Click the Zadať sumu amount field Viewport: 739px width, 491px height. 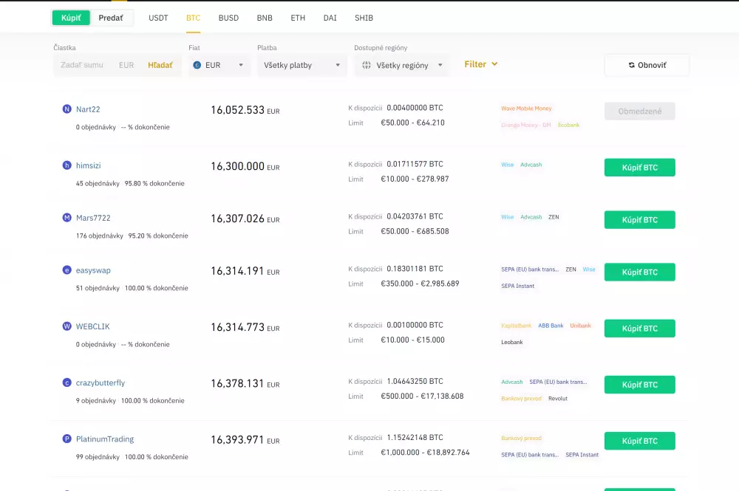click(81, 65)
